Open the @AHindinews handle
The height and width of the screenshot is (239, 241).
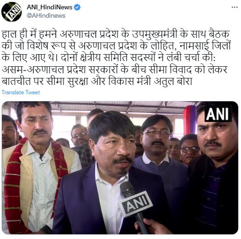(46, 16)
